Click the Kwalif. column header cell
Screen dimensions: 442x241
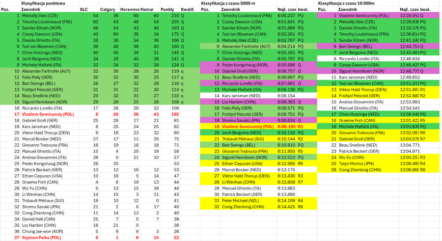tap(188, 9)
